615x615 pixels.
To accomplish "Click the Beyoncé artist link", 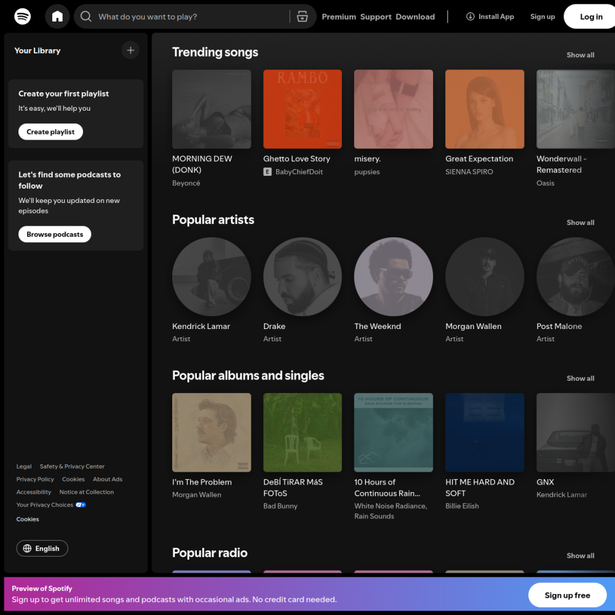I will [186, 183].
